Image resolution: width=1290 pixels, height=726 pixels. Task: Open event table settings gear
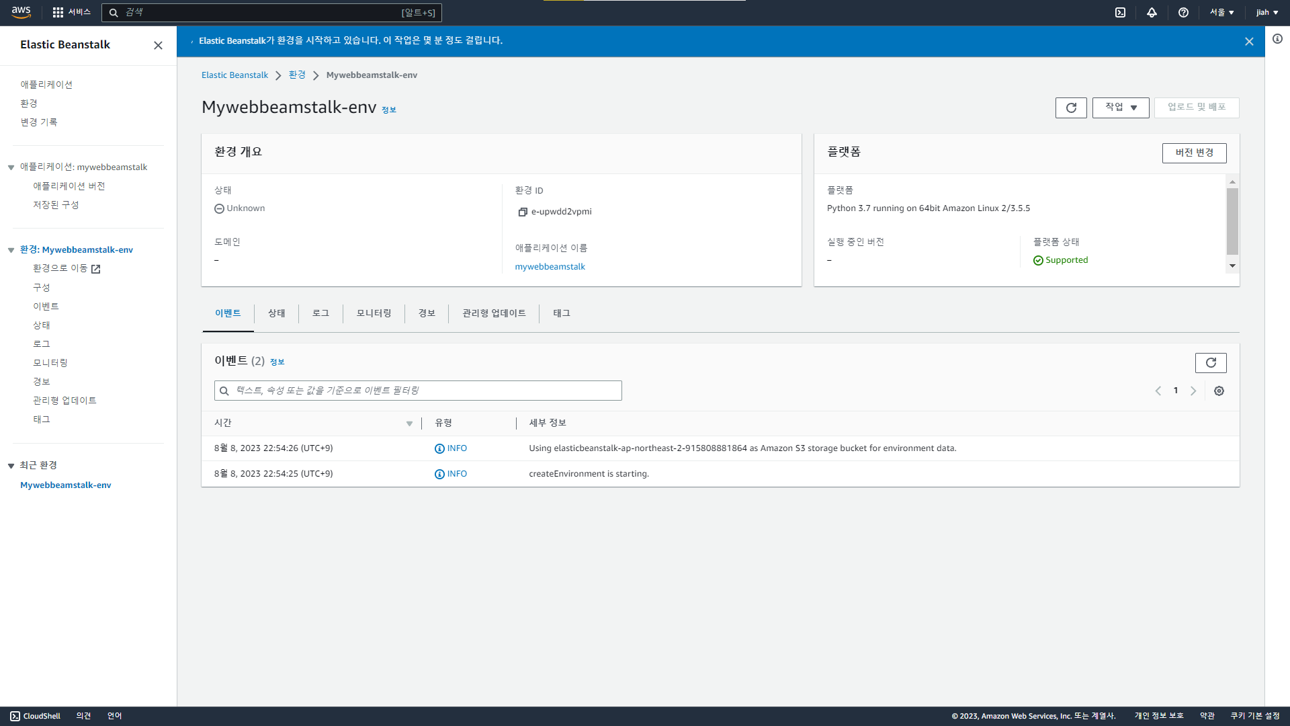tap(1219, 391)
